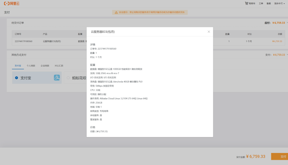Click the Alipay logo icon on the 支付宝 card
This screenshot has width=288, height=165.
[x=57, y=78]
